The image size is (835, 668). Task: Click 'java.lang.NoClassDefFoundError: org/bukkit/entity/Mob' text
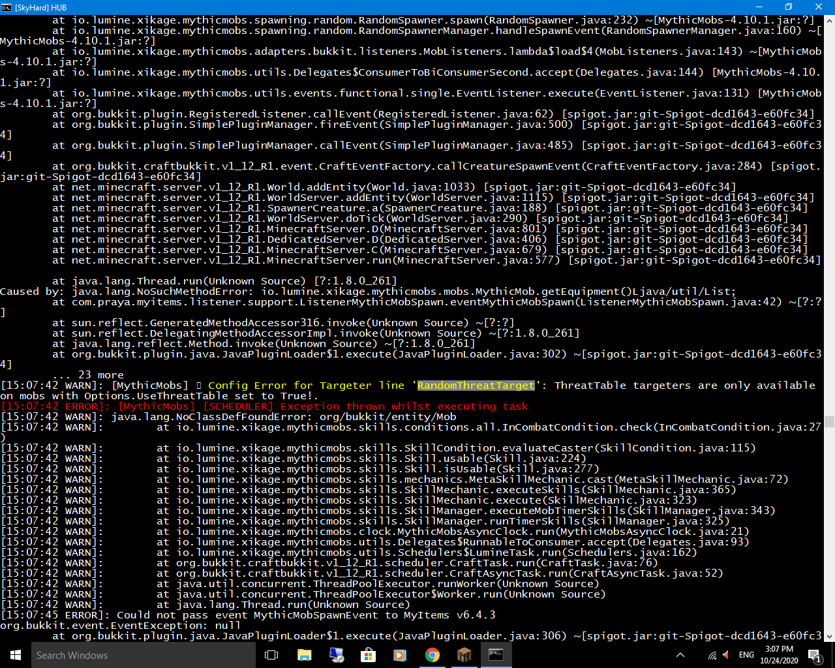pos(284,417)
